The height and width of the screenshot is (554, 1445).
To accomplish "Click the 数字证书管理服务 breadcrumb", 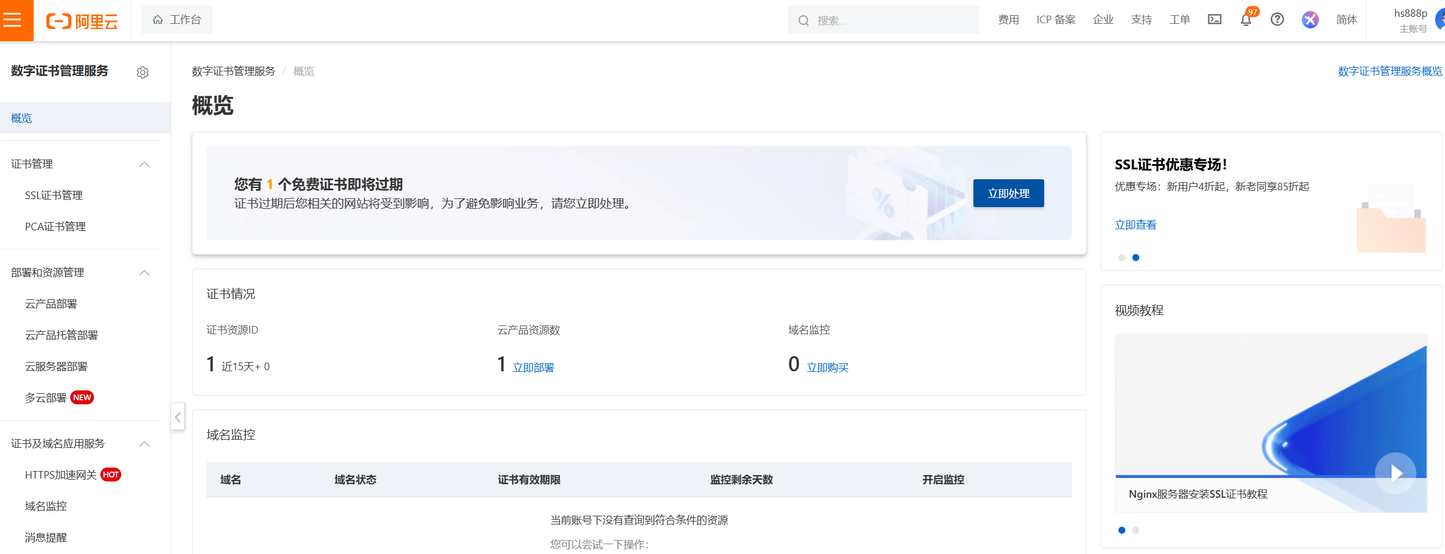I will (234, 71).
